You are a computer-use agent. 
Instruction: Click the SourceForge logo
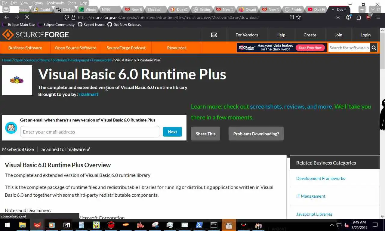[x=35, y=35]
